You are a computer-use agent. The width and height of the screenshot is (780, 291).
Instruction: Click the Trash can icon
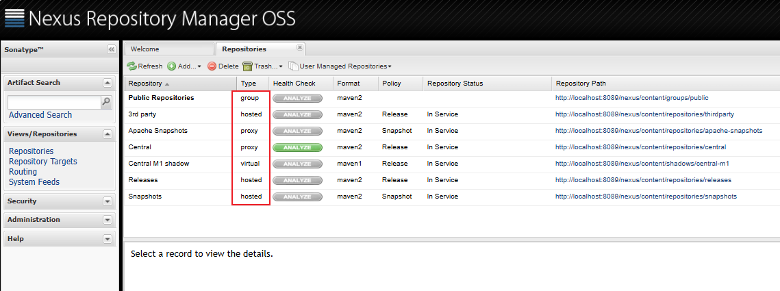(248, 66)
